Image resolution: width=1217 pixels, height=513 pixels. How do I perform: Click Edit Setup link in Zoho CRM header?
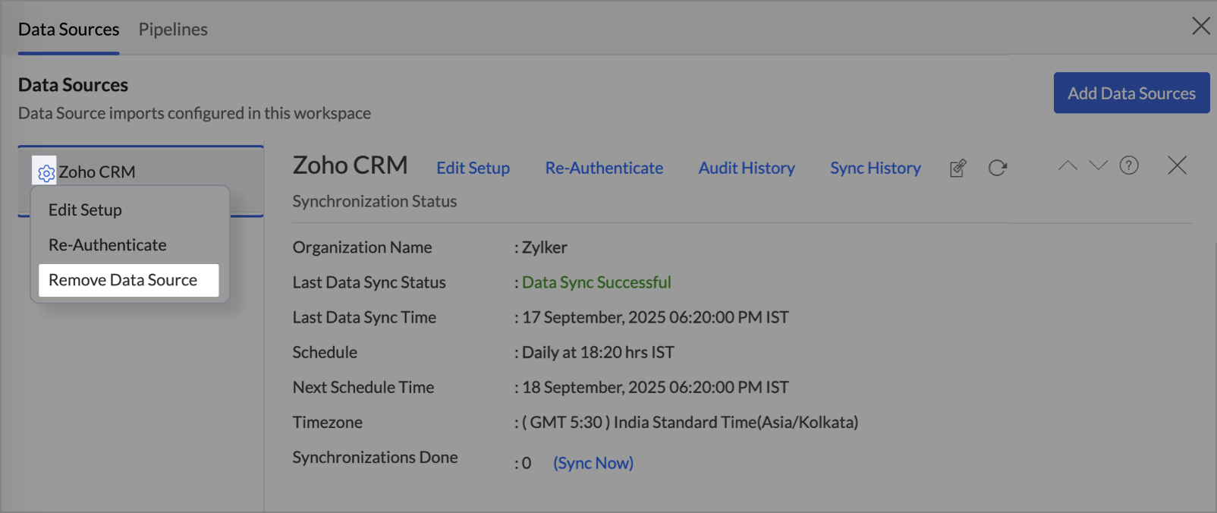(473, 168)
